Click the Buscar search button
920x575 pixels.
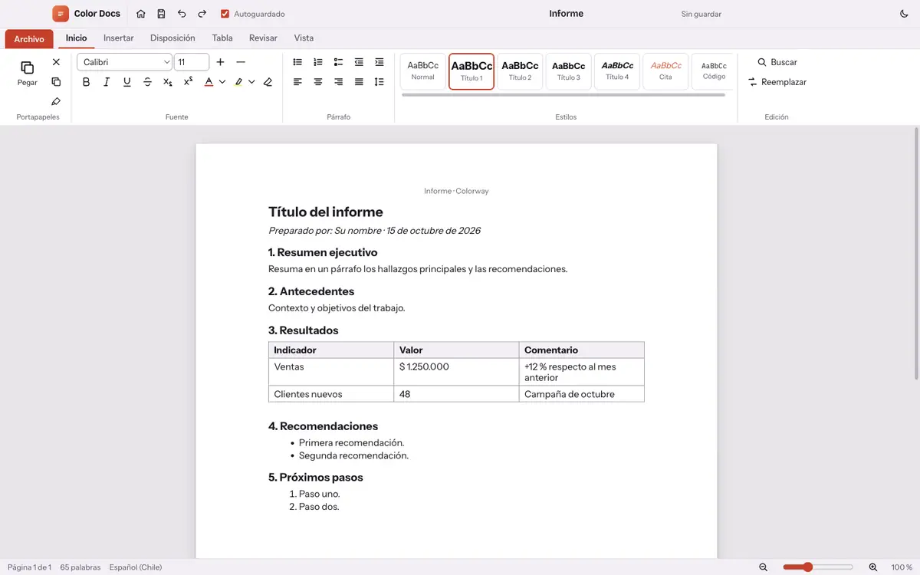point(777,62)
